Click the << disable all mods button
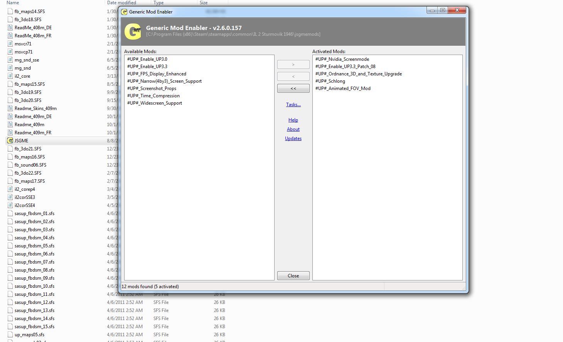This screenshot has width=563, height=342. [293, 88]
